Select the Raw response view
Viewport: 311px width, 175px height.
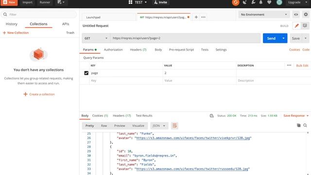pos(104,125)
